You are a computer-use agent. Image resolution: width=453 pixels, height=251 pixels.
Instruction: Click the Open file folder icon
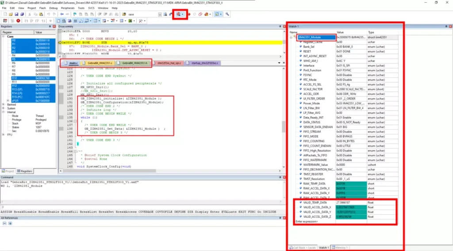point(11,14)
